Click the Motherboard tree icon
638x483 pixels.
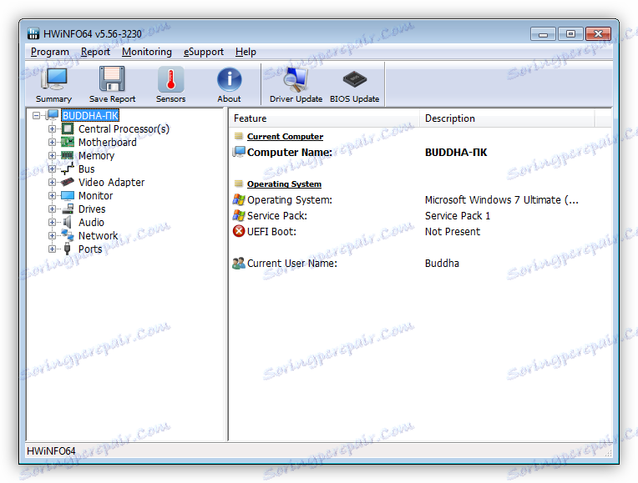point(68,143)
